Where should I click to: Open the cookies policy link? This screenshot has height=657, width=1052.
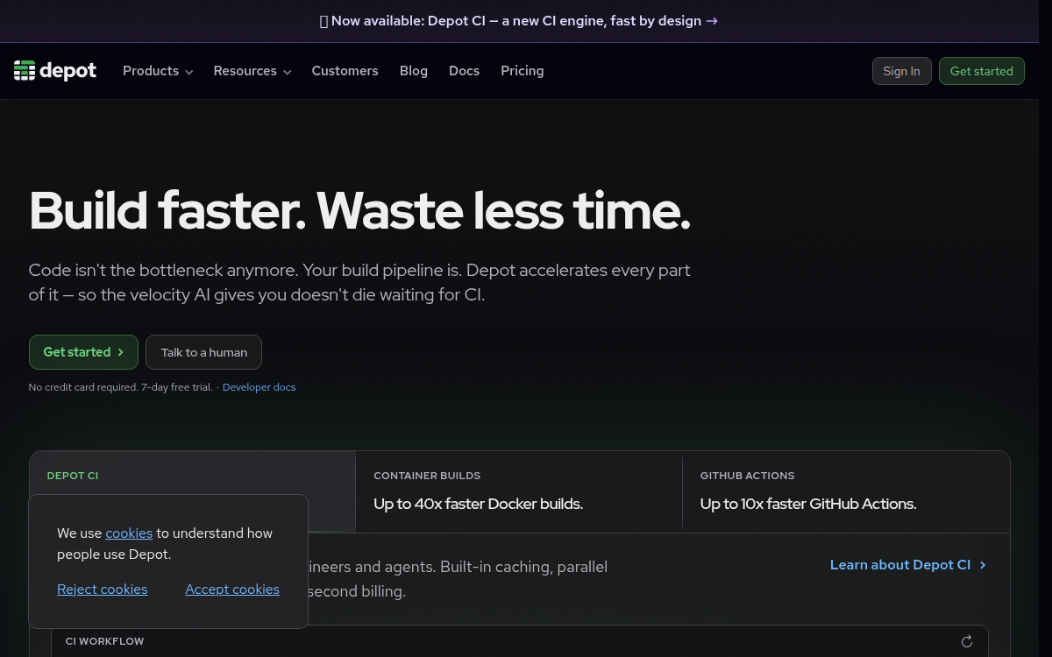[129, 533]
